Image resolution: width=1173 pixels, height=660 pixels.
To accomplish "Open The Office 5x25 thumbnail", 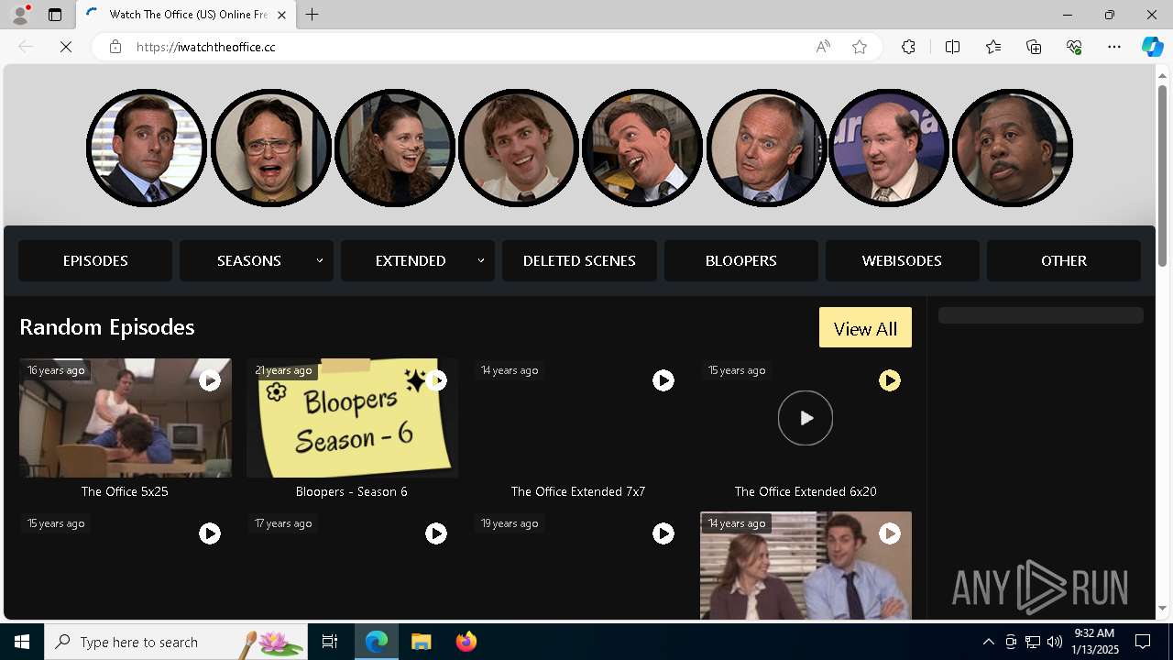I will point(126,418).
